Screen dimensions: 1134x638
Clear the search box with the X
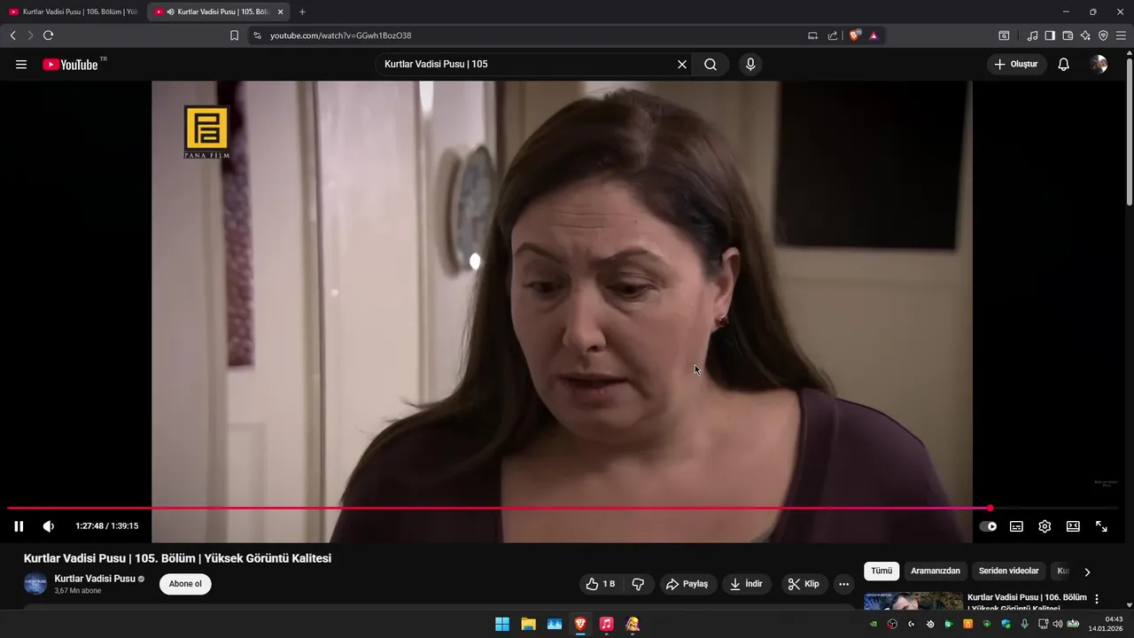(x=682, y=65)
